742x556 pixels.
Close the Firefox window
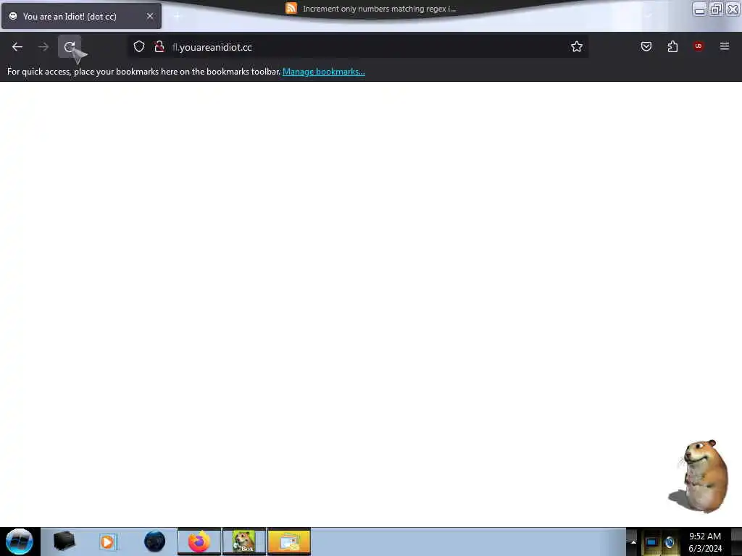[733, 9]
